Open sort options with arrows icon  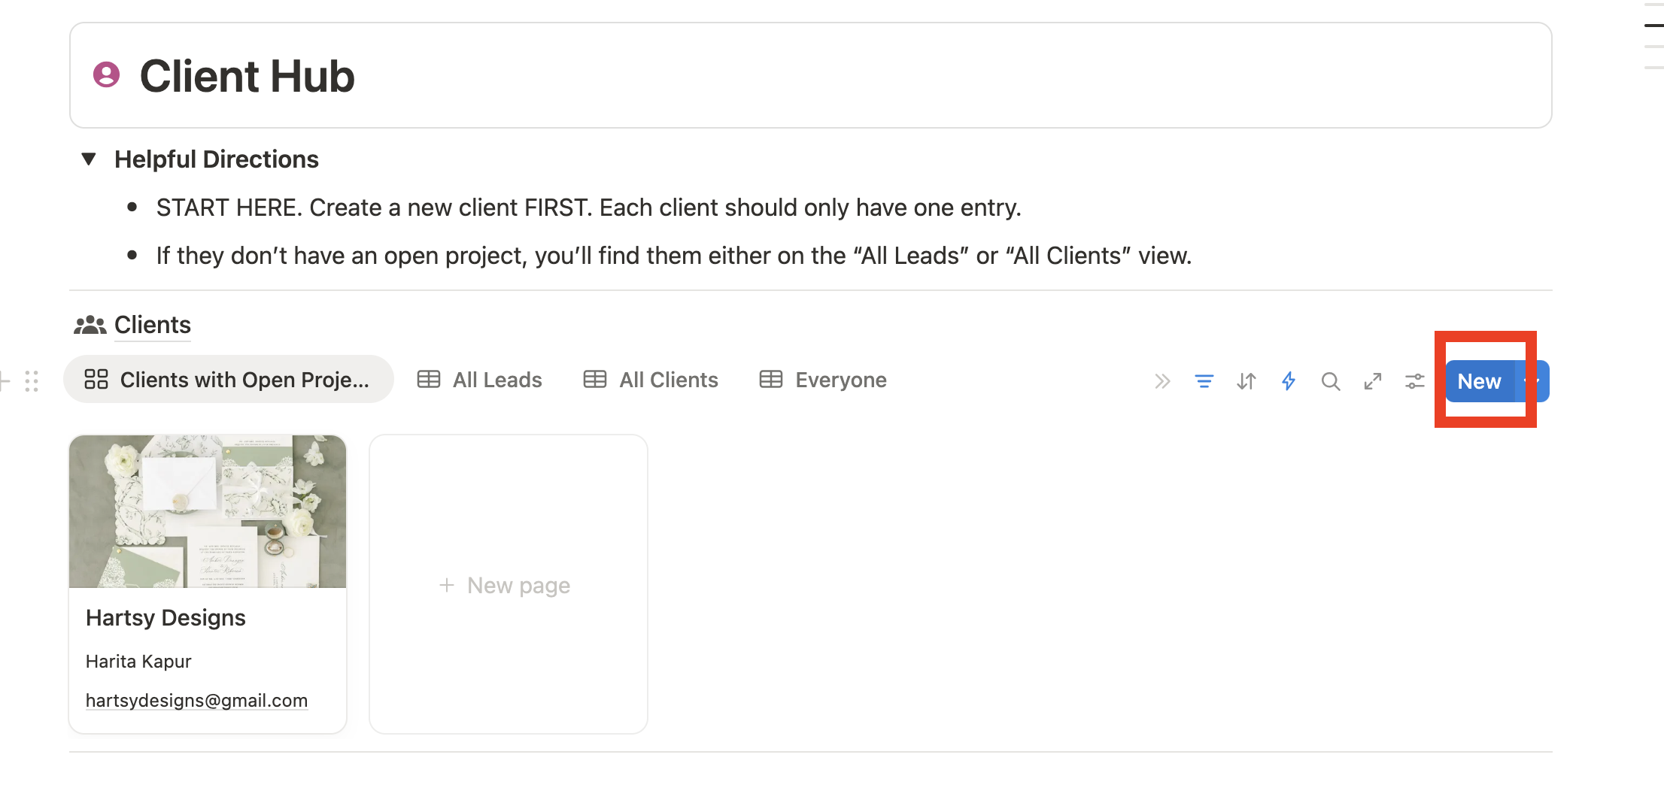click(x=1246, y=381)
